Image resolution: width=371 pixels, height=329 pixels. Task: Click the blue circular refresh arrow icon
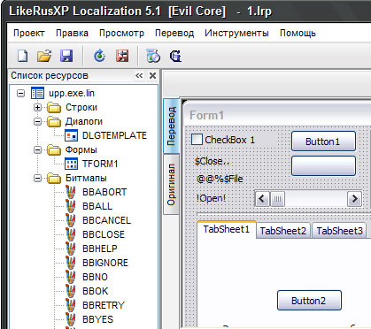click(99, 56)
